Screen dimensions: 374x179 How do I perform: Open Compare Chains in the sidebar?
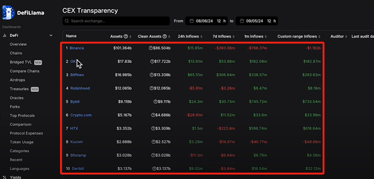[25, 71]
